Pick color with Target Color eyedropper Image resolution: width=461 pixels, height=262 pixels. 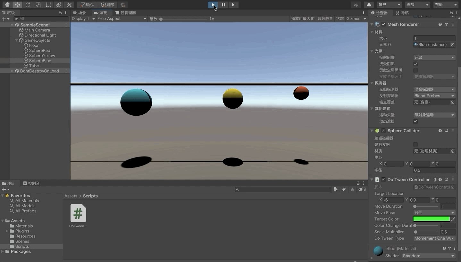point(453,219)
